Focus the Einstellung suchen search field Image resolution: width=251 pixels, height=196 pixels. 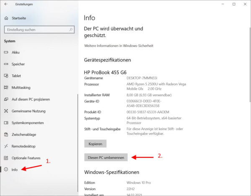[x=39, y=30]
